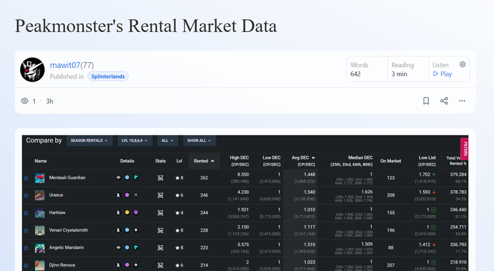Click the views eye icon

coord(24,101)
